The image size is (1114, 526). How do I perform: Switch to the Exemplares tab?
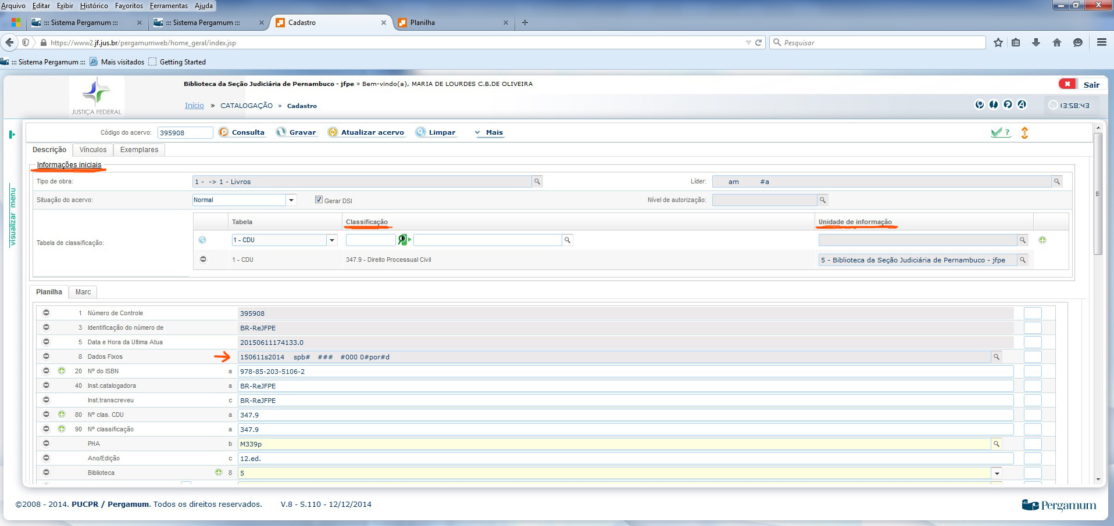pyautogui.click(x=139, y=150)
